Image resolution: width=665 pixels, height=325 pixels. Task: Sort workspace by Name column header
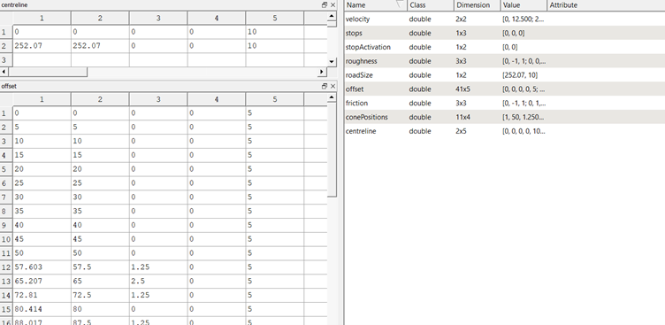coord(376,5)
